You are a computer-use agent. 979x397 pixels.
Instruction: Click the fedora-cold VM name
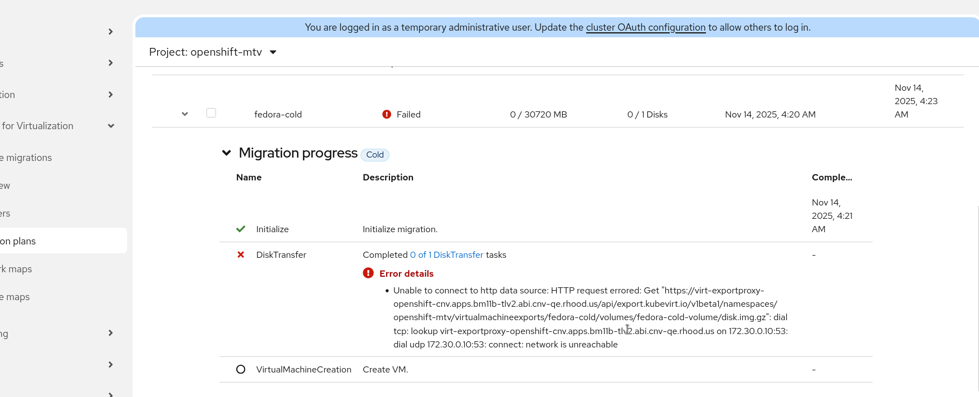click(278, 114)
